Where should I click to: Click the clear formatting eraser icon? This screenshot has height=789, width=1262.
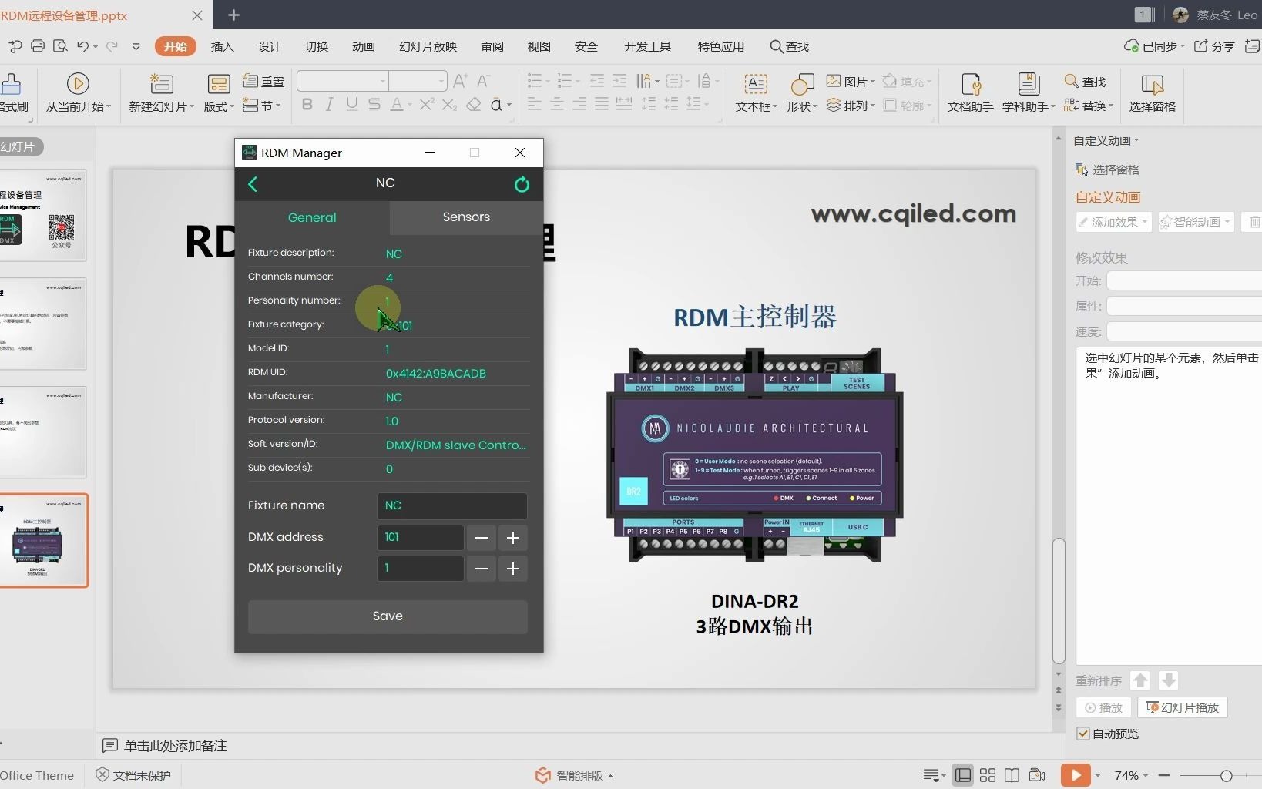coord(474,104)
